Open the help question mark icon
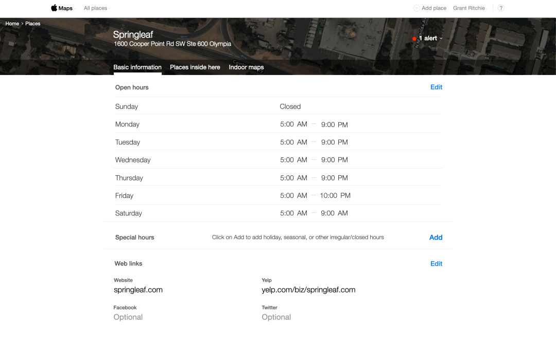The width and height of the screenshot is (556, 347). (x=501, y=8)
